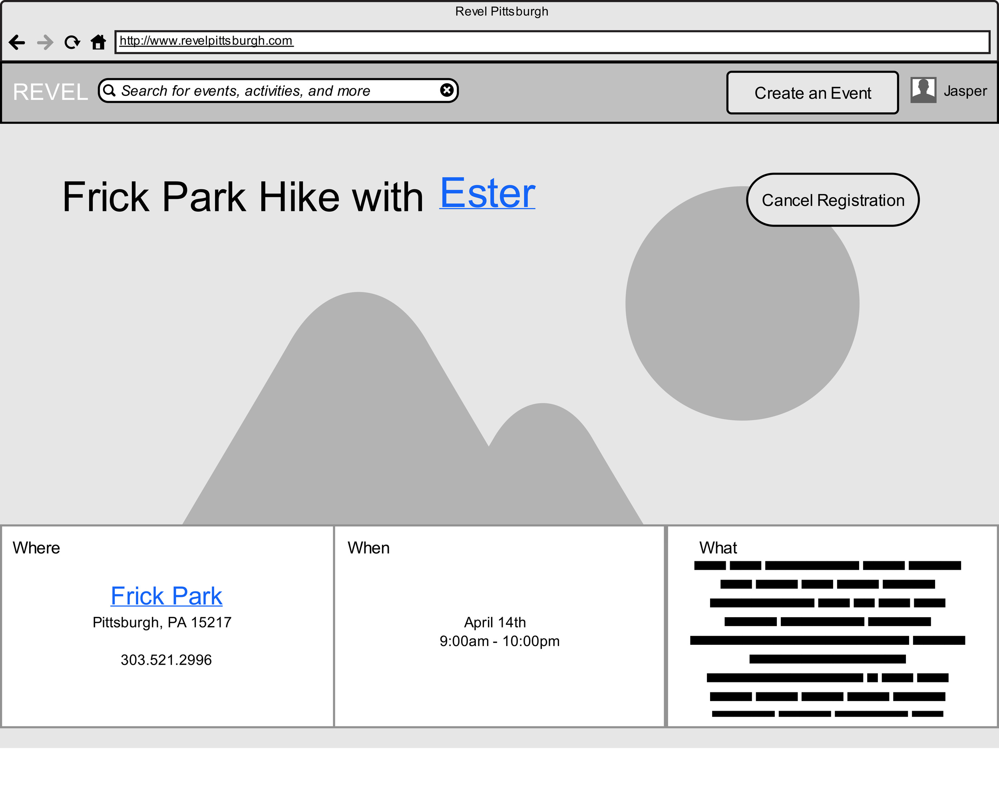Open the Frick Park location link
Image resolution: width=999 pixels, height=799 pixels.
166,595
